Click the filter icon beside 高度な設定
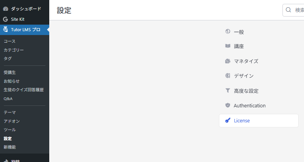This screenshot has width=304, height=162. [x=228, y=91]
